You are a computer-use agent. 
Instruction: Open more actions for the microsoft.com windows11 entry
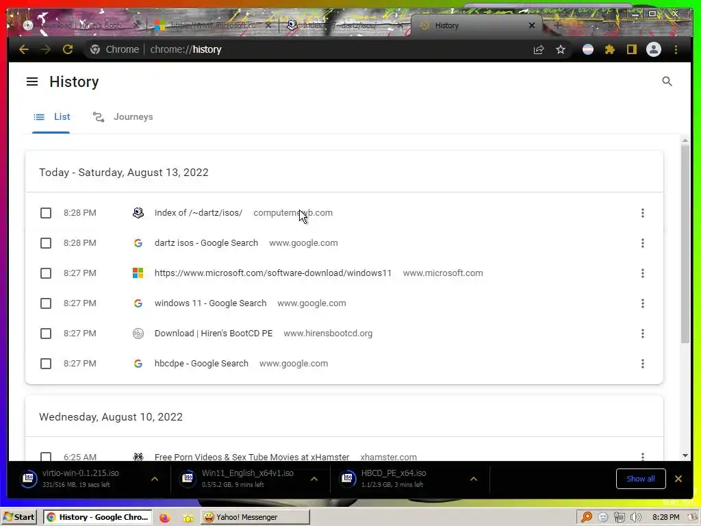point(642,273)
